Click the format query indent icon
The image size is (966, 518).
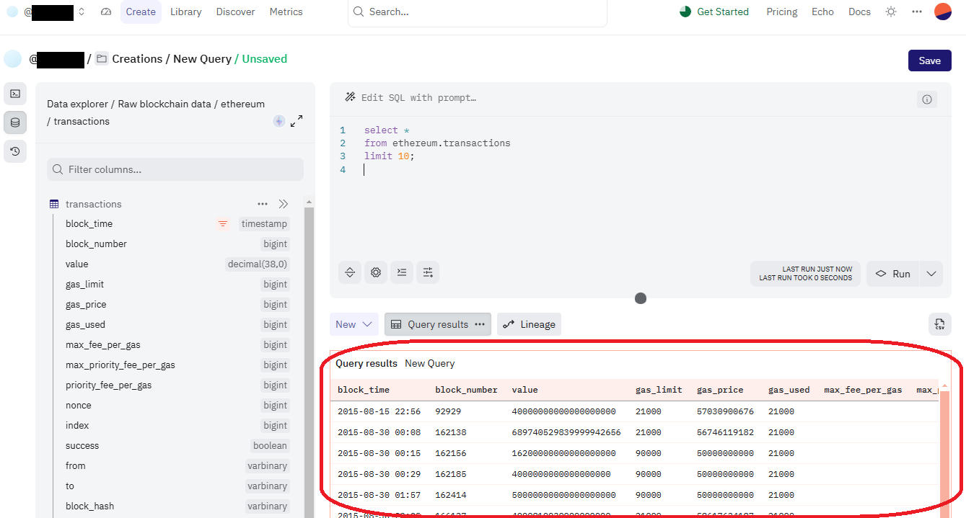(x=402, y=272)
